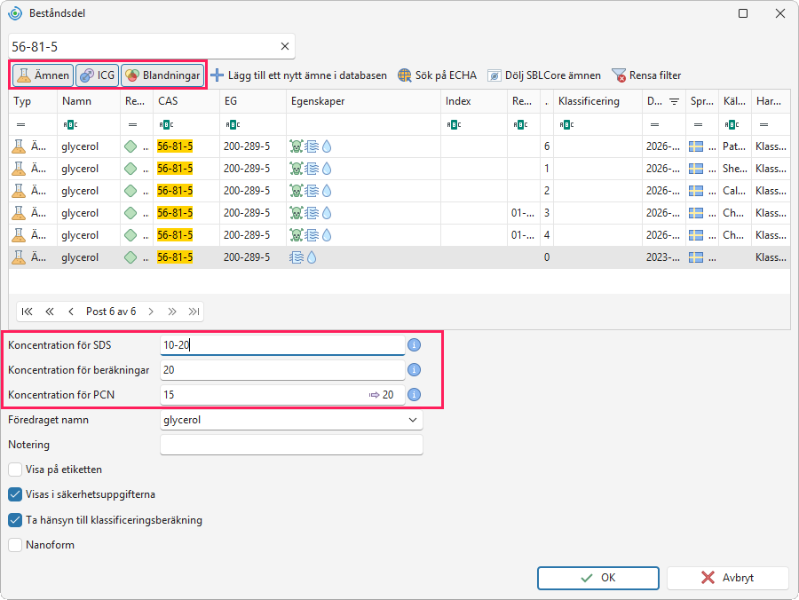Click the sort filter icon on D... column
This screenshot has height=600, width=799.
pyautogui.click(x=674, y=101)
